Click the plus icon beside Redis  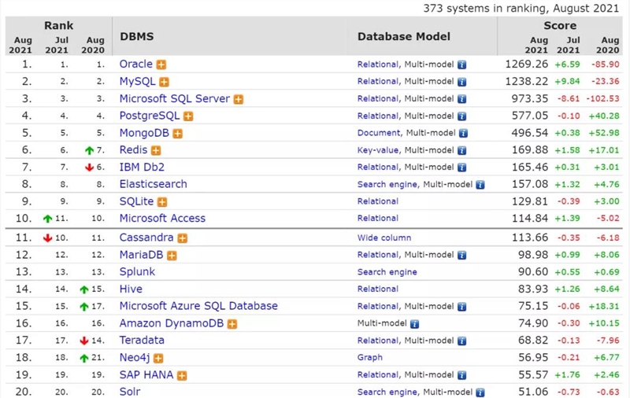[x=156, y=150]
